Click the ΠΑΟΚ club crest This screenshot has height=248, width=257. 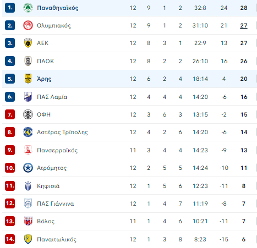click(x=28, y=61)
